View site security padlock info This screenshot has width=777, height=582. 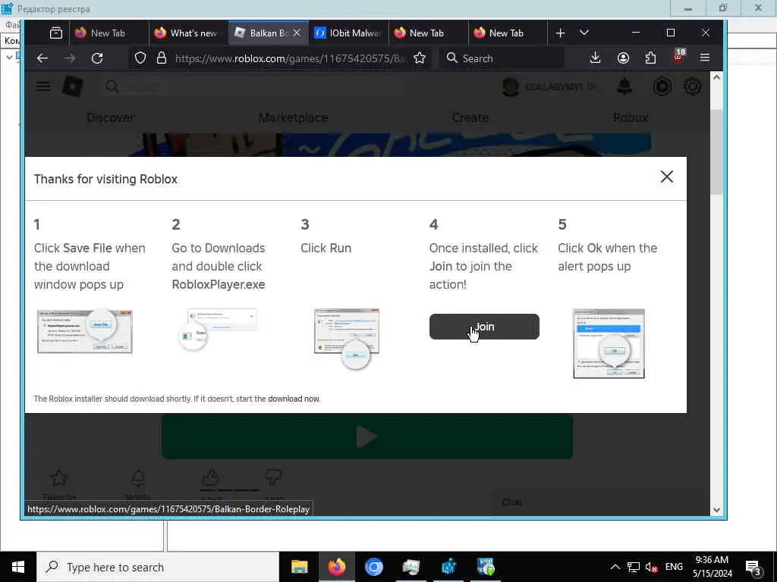(162, 58)
